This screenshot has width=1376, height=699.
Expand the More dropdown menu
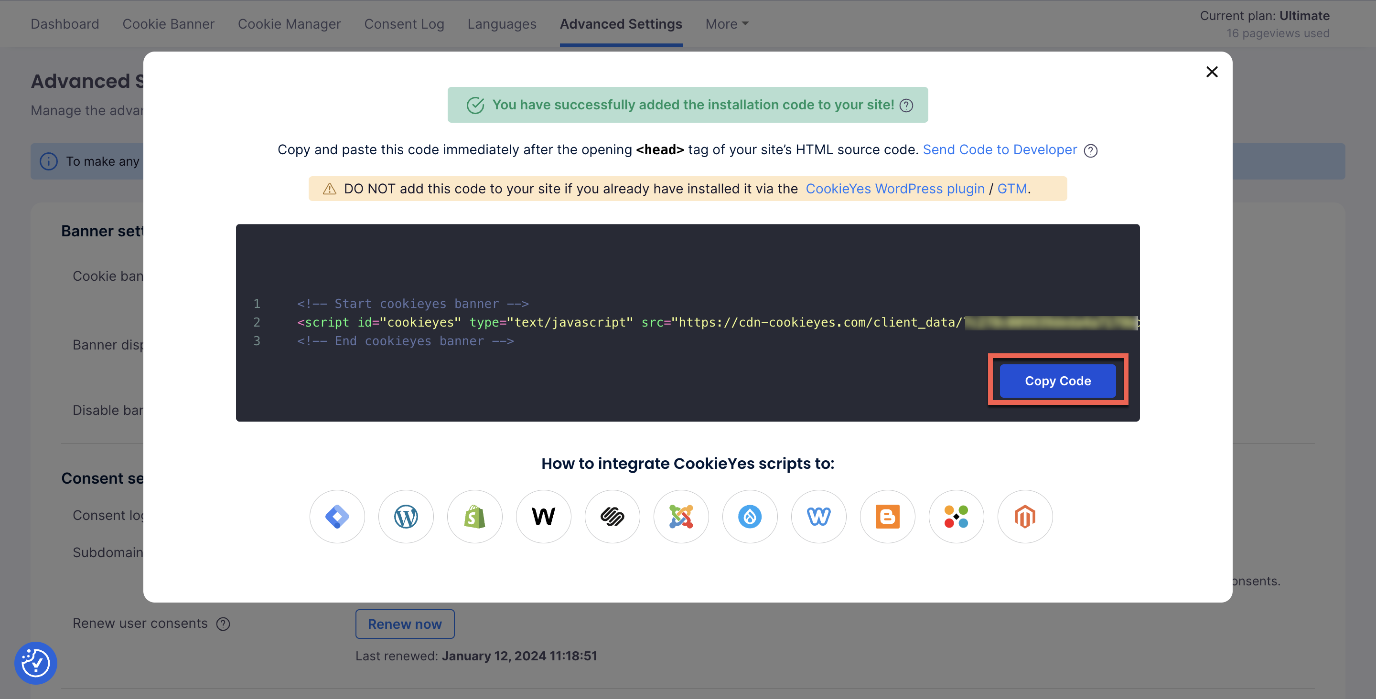(x=727, y=24)
